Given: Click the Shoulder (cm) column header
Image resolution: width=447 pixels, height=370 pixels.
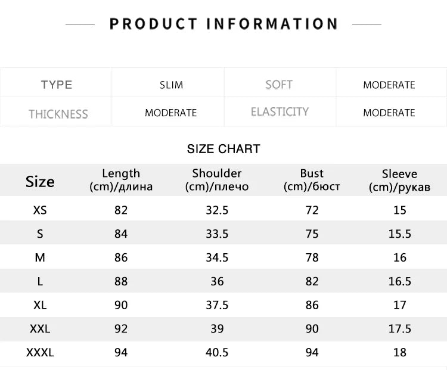Looking at the screenshot, I should coord(217,180).
